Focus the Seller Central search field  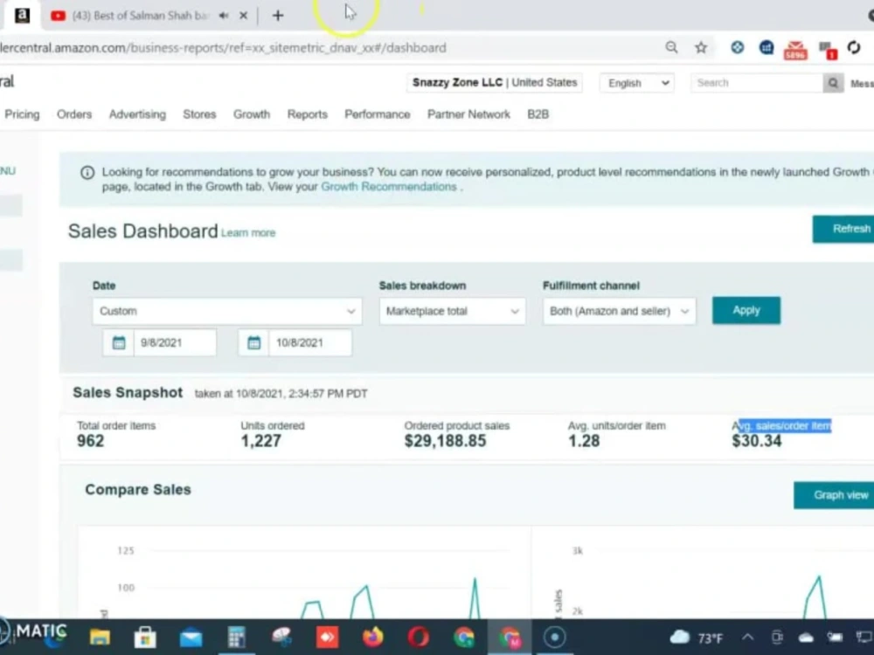756,83
